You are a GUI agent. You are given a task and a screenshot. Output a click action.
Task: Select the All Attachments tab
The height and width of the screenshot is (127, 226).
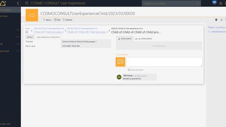pyautogui.click(x=144, y=39)
